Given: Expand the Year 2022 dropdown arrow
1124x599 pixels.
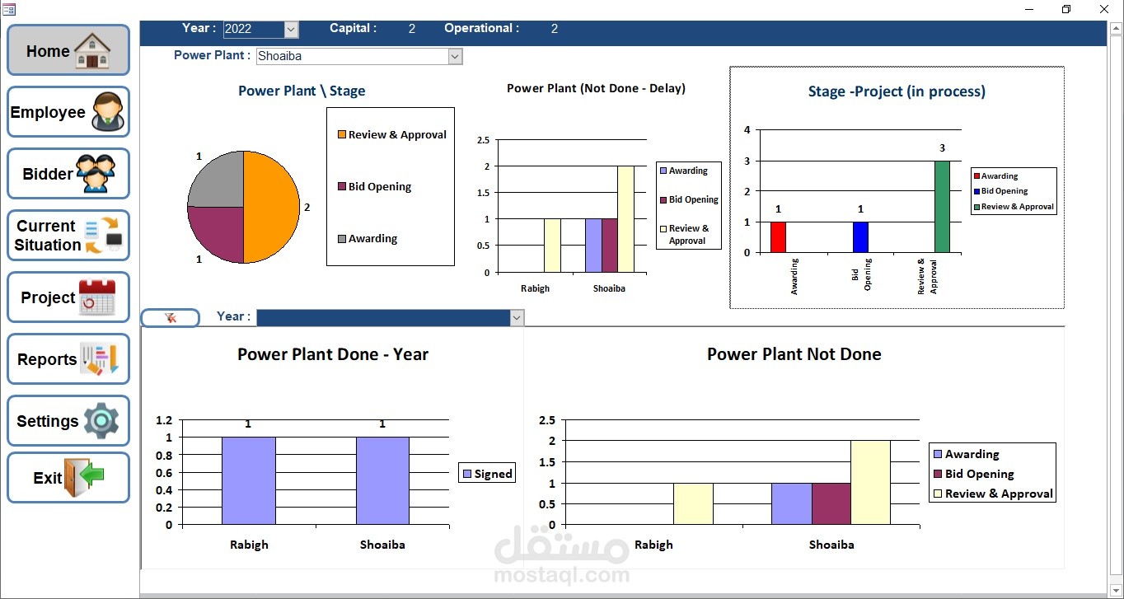Looking at the screenshot, I should pyautogui.click(x=291, y=29).
